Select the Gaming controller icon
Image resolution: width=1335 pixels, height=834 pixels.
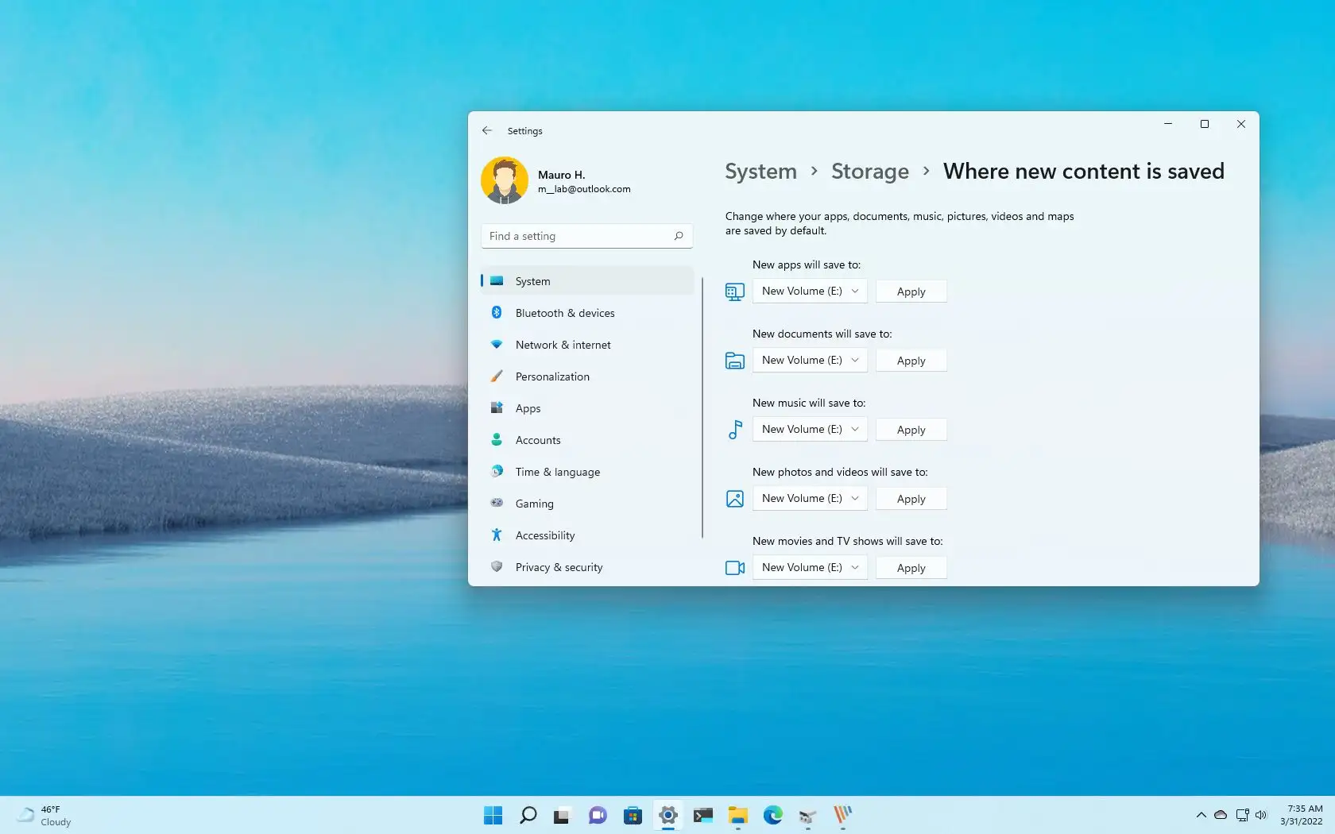click(x=497, y=503)
